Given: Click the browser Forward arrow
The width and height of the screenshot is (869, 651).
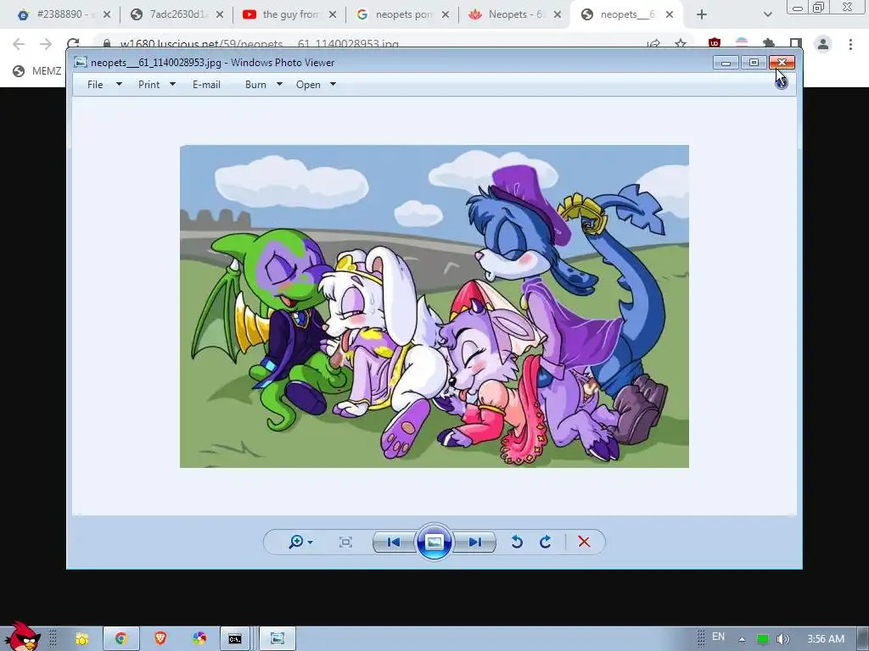Looking at the screenshot, I should point(46,44).
